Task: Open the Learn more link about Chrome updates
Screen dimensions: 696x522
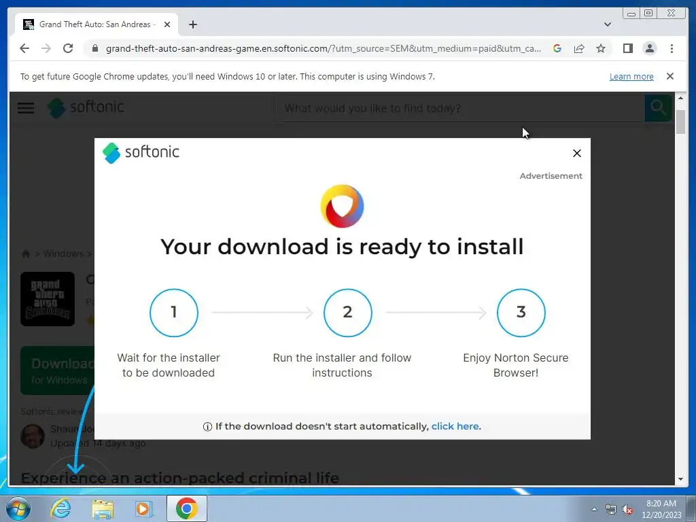Action: [x=631, y=76]
